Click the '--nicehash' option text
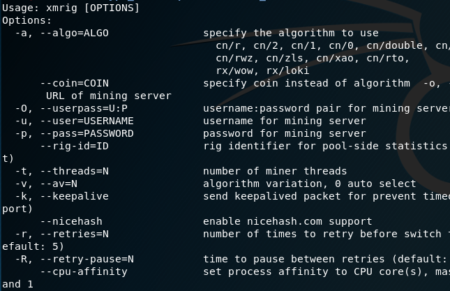This screenshot has width=450, height=291. tap(69, 221)
